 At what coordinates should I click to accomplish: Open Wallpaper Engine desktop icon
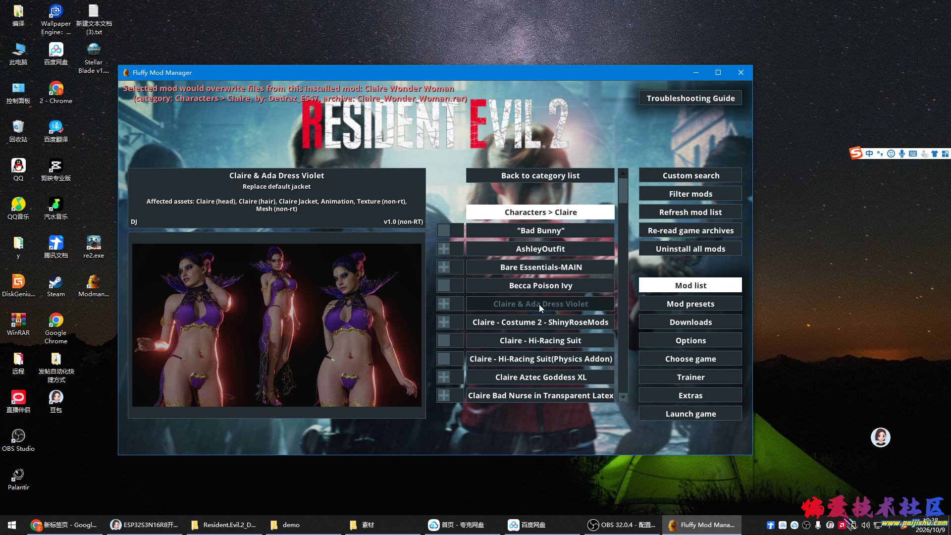point(56,20)
